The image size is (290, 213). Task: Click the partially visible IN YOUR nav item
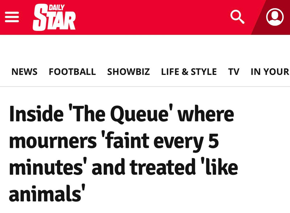tap(270, 72)
